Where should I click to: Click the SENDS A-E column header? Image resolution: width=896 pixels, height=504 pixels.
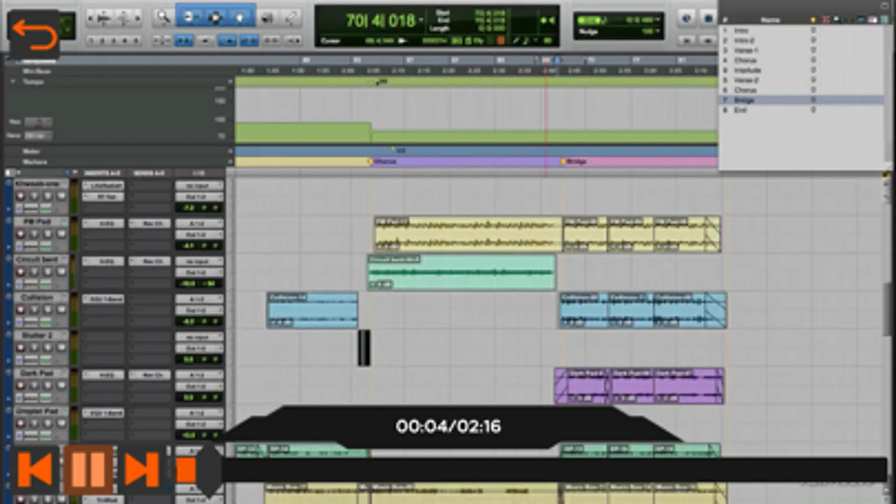[149, 173]
